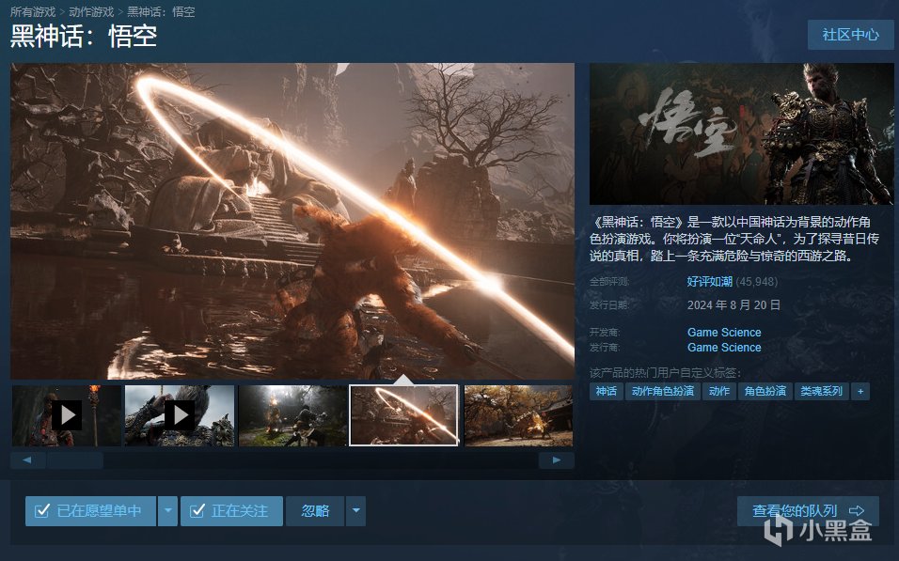Viewport: 899px width, 561px height.
Task: Select the 神话 tag
Action: click(606, 391)
